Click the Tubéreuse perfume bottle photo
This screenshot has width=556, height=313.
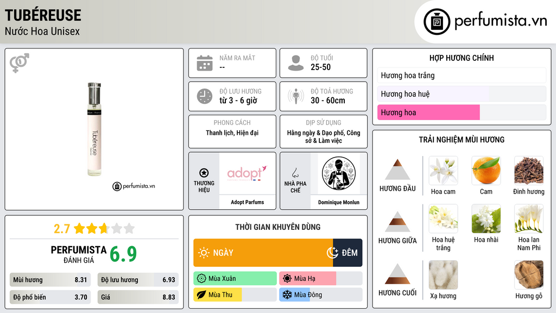[94, 129]
